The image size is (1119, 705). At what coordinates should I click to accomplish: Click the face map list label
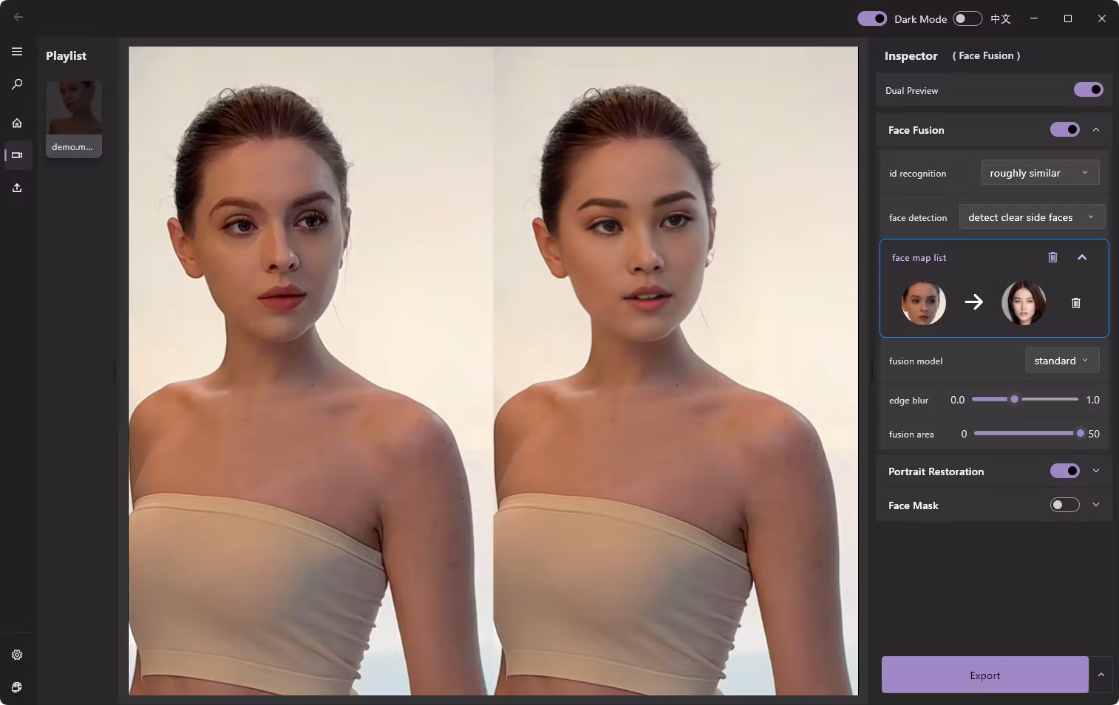click(x=919, y=257)
